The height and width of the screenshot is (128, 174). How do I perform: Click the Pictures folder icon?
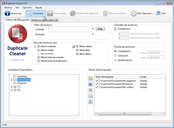point(15,83)
